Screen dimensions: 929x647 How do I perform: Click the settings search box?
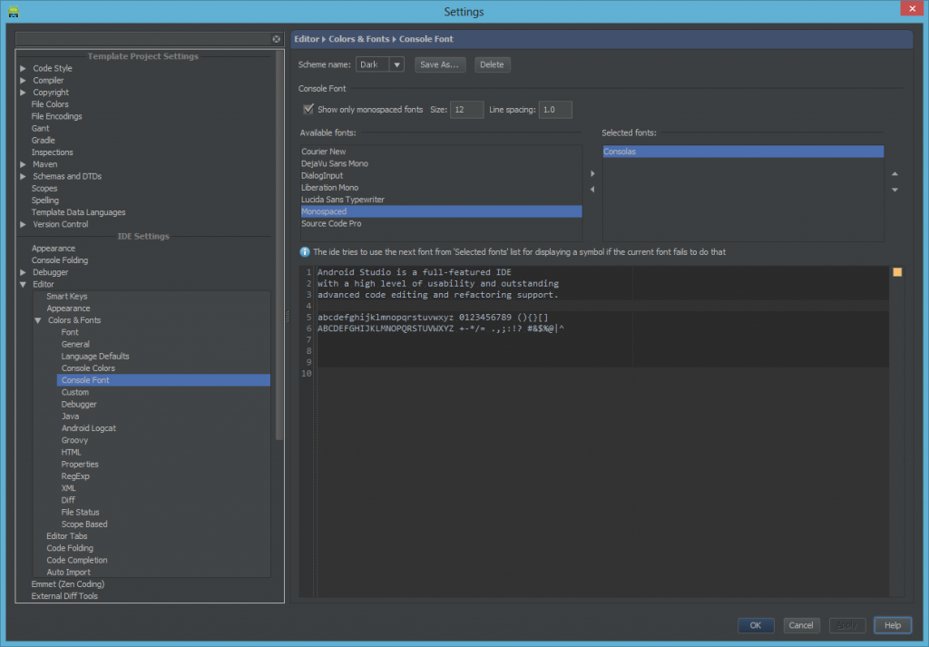point(144,39)
